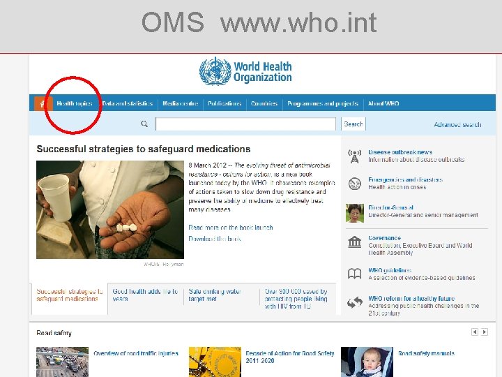502x377 pixels.
Task: Open Read more on the book launch link
Action: click(x=231, y=228)
